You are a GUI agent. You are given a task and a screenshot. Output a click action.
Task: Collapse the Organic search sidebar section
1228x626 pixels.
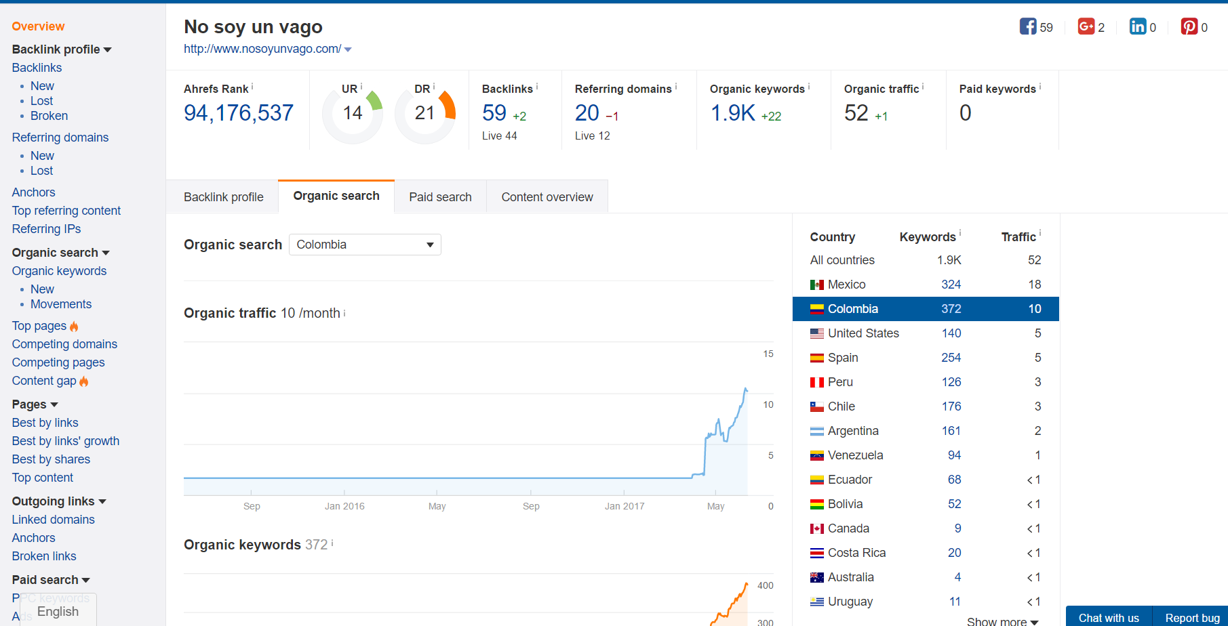click(x=106, y=253)
